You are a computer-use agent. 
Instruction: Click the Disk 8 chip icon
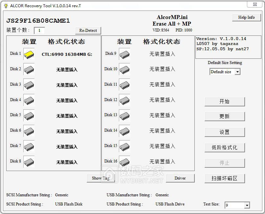(x=29, y=162)
